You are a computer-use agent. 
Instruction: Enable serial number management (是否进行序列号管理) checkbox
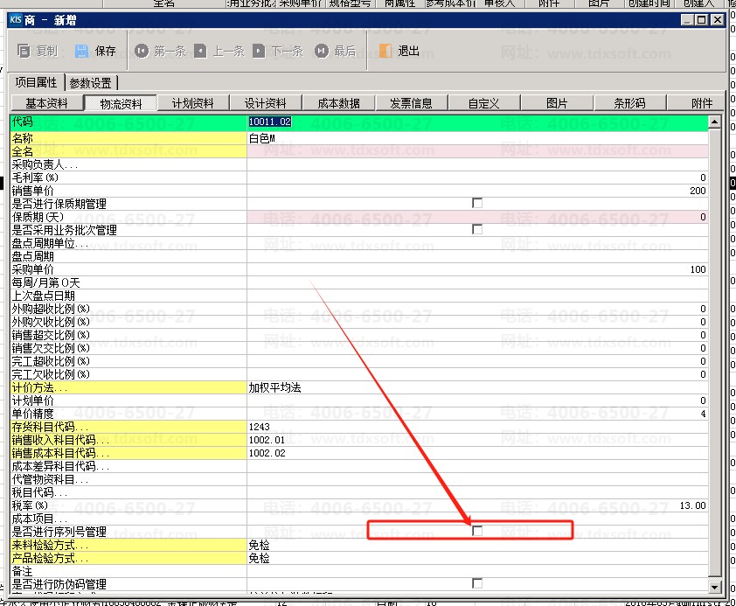tap(477, 531)
